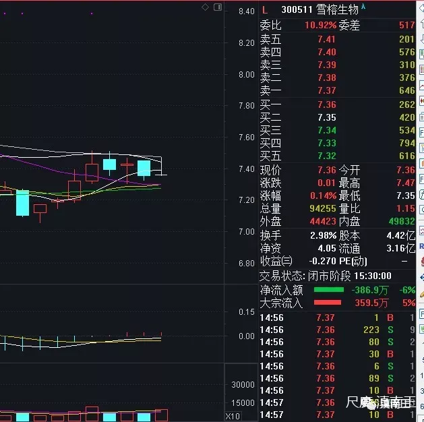Toggle the side panel layout icon
Viewport: 424px width, 422px height.
coord(218,7)
